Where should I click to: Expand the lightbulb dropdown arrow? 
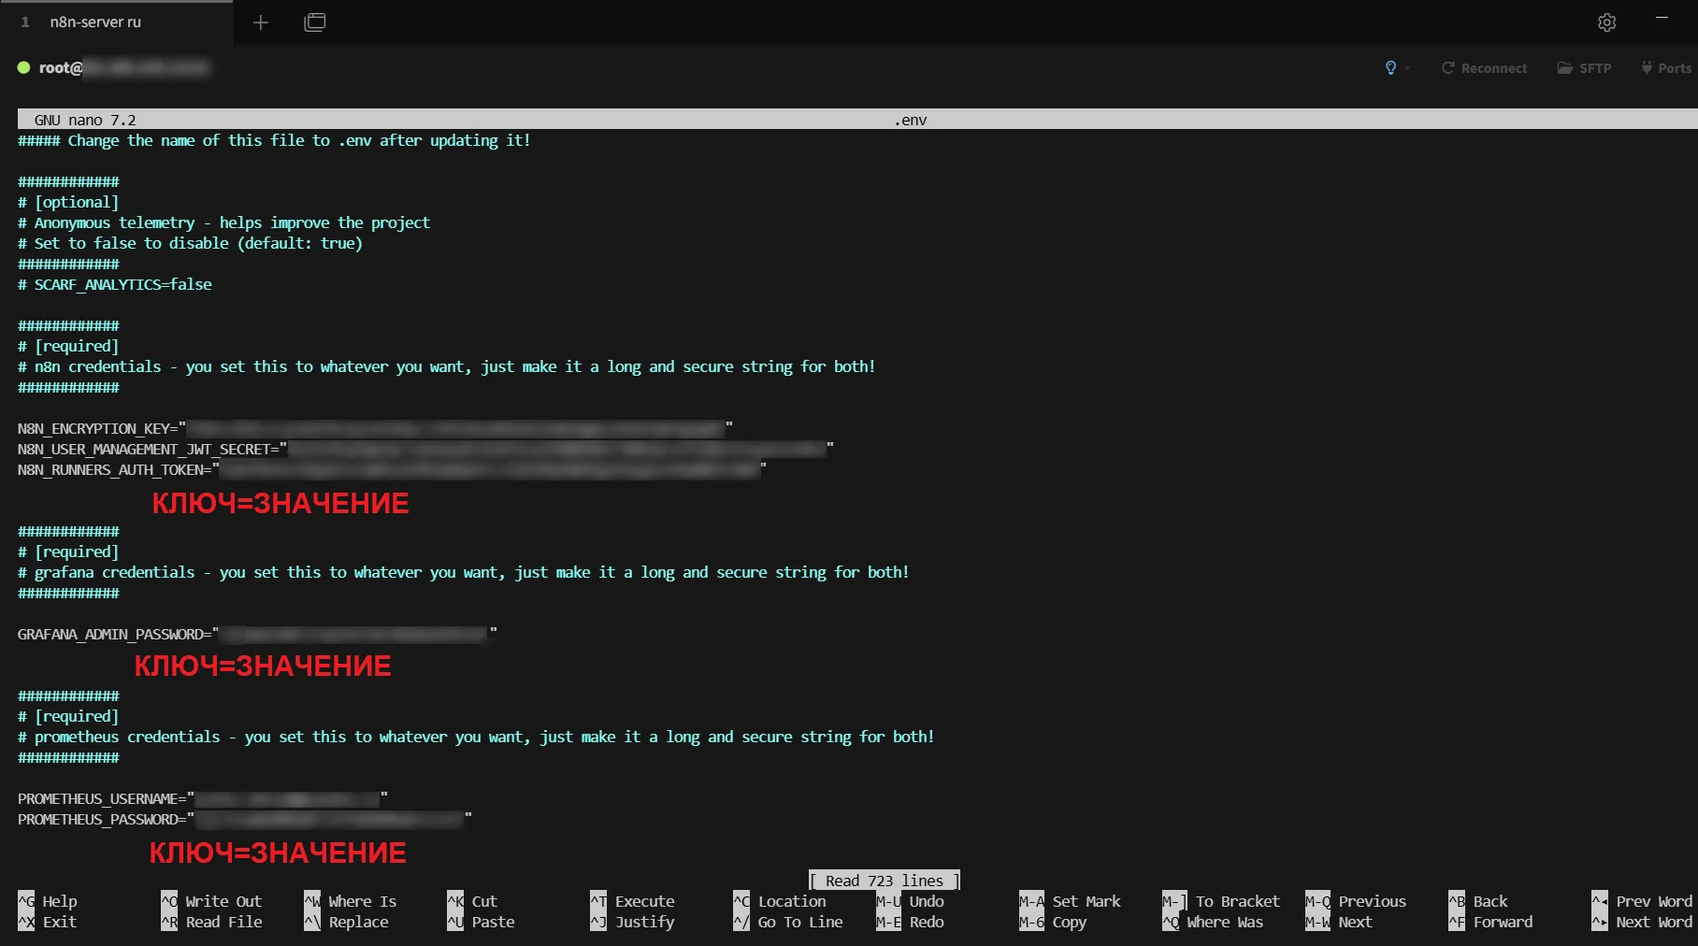pos(1407,68)
